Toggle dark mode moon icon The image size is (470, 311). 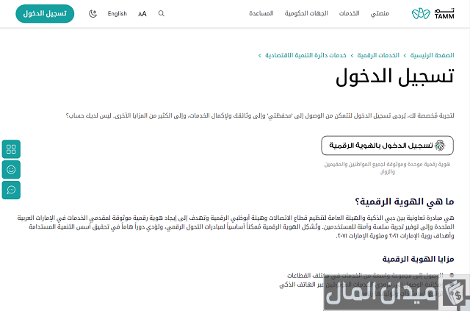coord(93,13)
